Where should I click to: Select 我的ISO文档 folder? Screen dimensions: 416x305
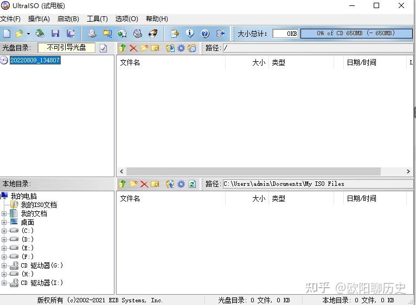point(39,205)
